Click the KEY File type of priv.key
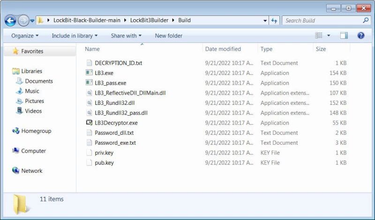375x220 pixels. [x=270, y=153]
